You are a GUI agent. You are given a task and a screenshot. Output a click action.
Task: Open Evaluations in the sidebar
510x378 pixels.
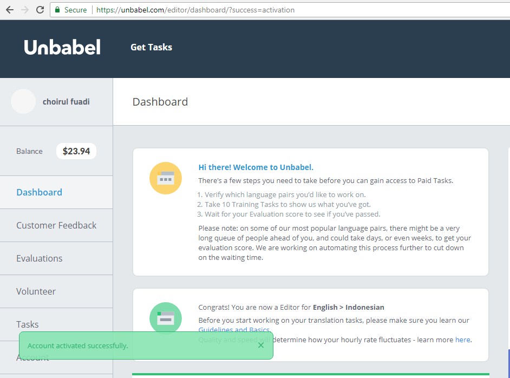pos(56,258)
